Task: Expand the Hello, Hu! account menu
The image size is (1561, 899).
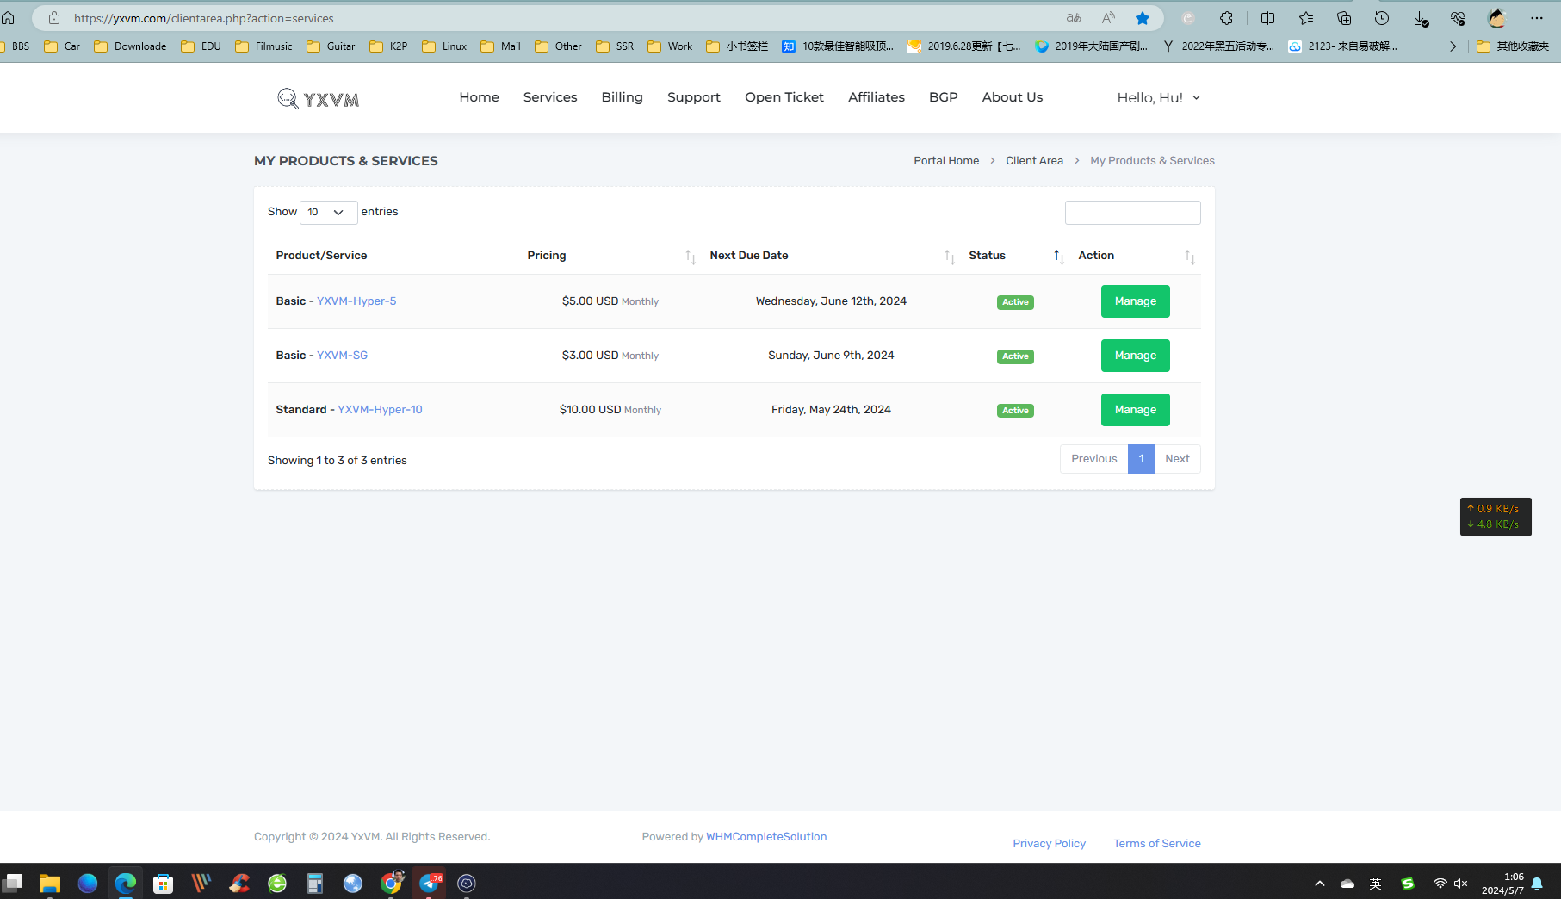Action: coord(1158,98)
